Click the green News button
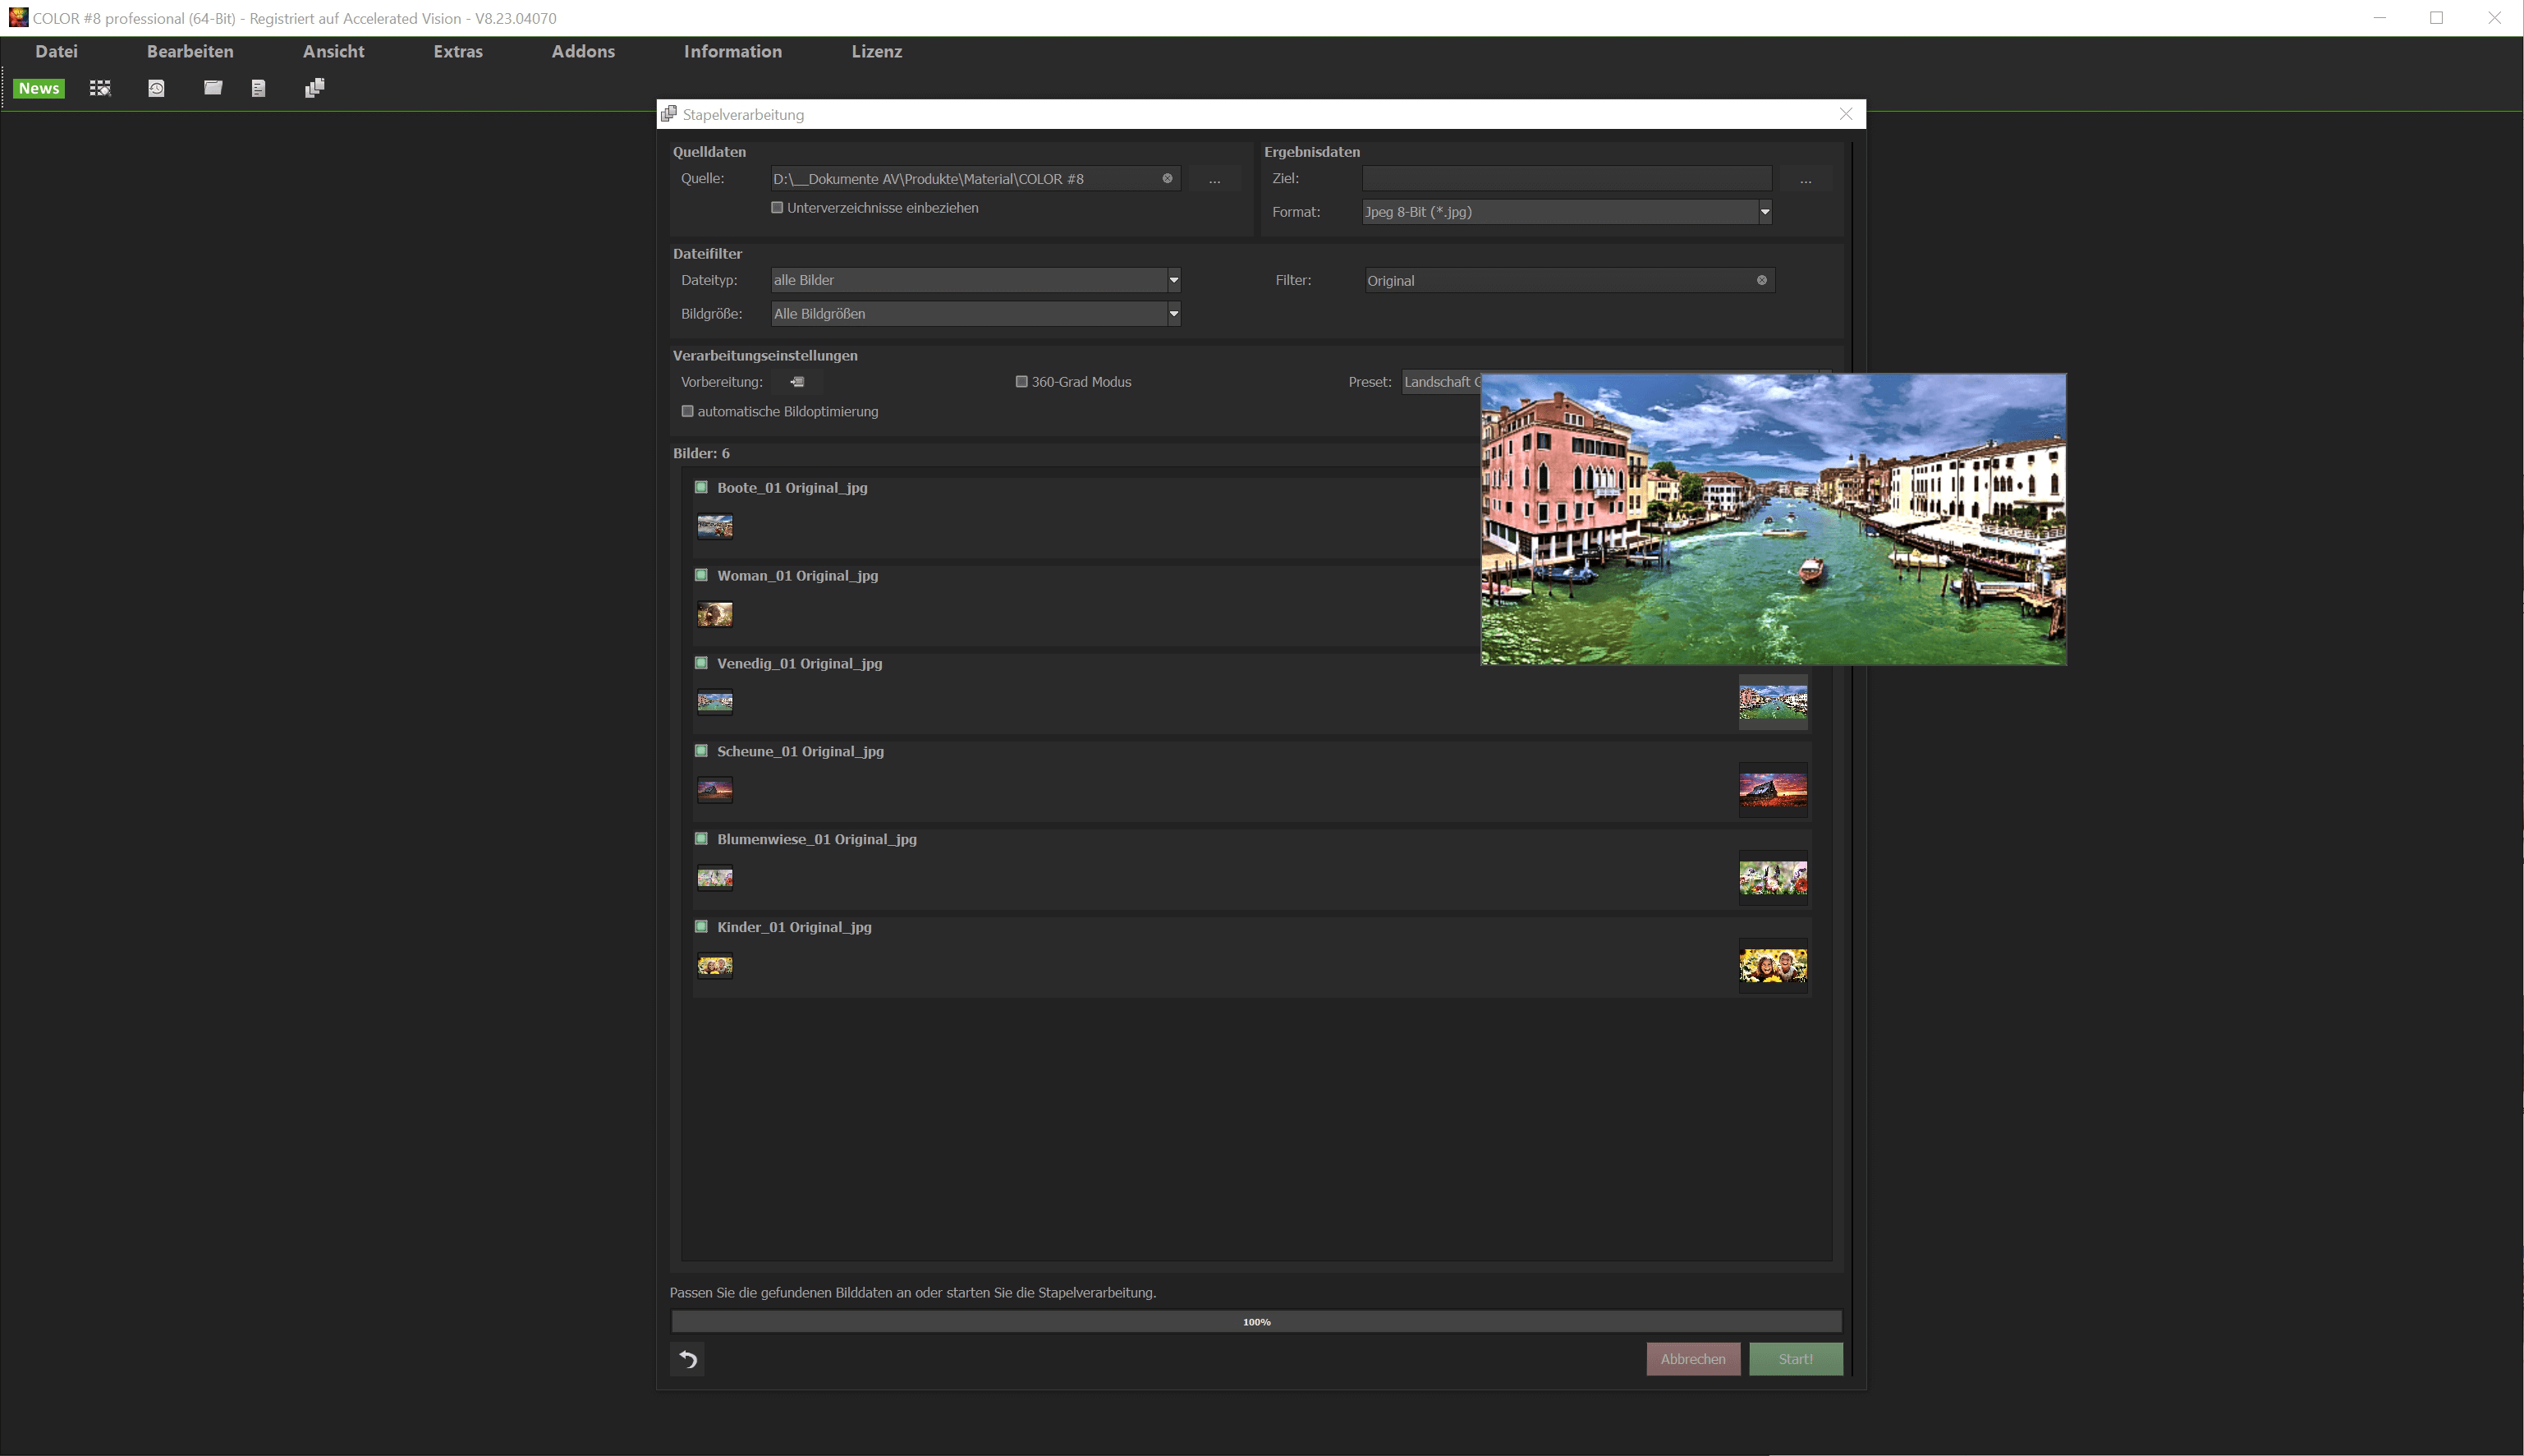 click(39, 88)
